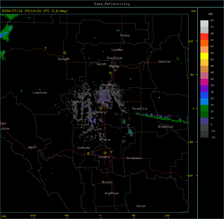The height and width of the screenshot is (219, 224).
Task: Click the white plus marker northeast of Drumheller
Action: [x=159, y=98]
